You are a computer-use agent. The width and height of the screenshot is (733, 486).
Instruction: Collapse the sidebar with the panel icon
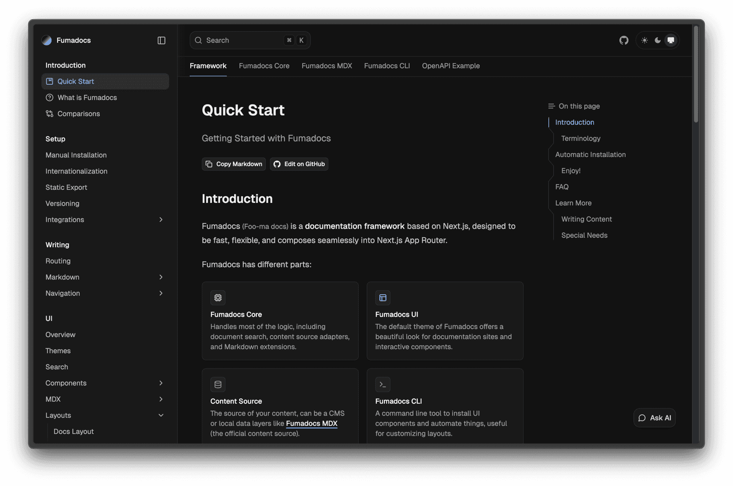coord(161,40)
